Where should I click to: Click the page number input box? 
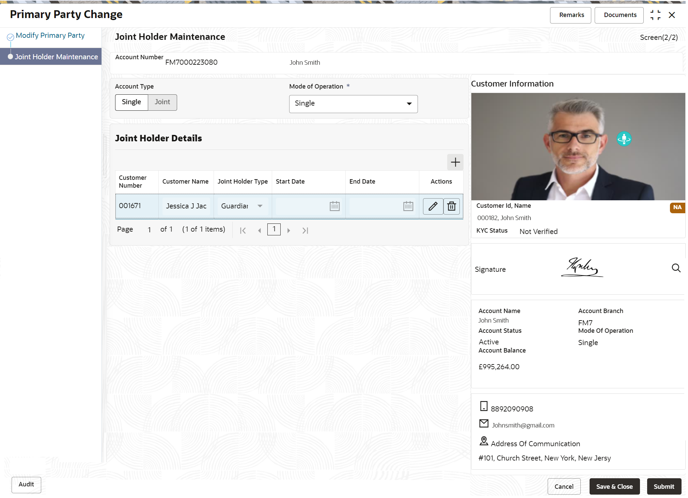pos(274,230)
